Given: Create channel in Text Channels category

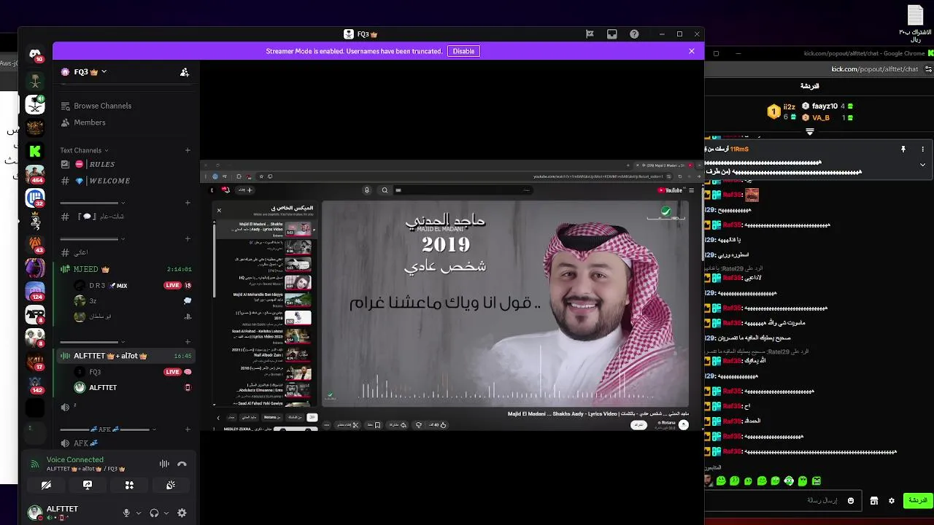Looking at the screenshot, I should [188, 150].
